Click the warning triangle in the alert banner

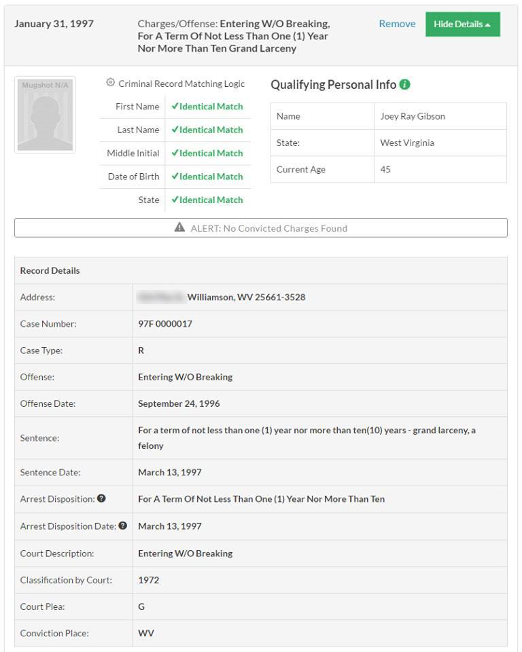click(x=179, y=228)
